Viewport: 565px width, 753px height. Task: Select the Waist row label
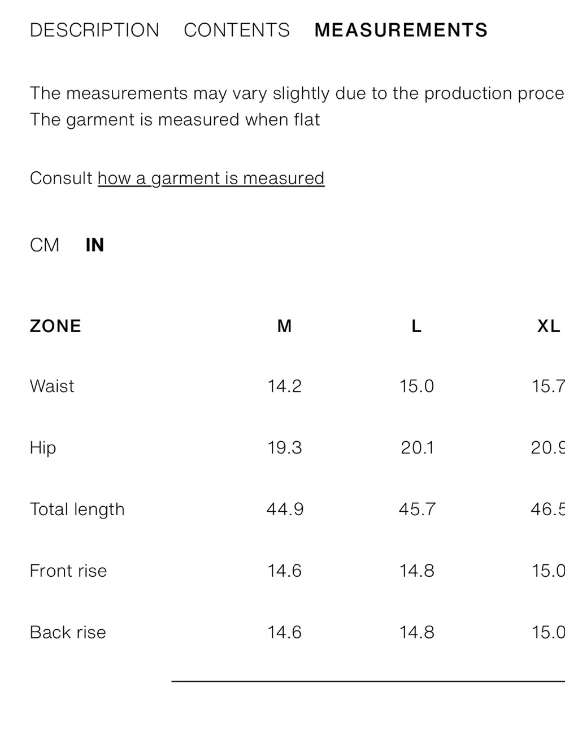(52, 386)
